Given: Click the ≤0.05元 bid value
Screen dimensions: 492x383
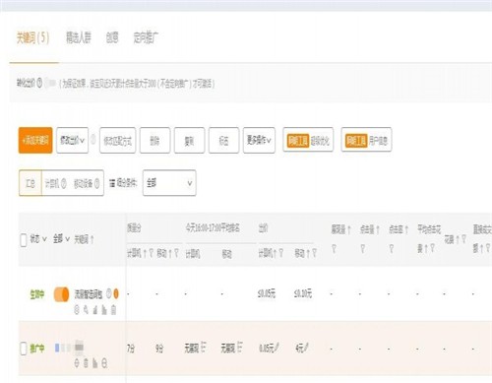Looking at the screenshot, I should coord(267,293).
